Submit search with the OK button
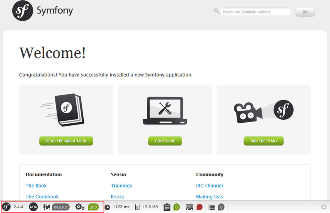The height and width of the screenshot is (213, 330). pyautogui.click(x=305, y=12)
